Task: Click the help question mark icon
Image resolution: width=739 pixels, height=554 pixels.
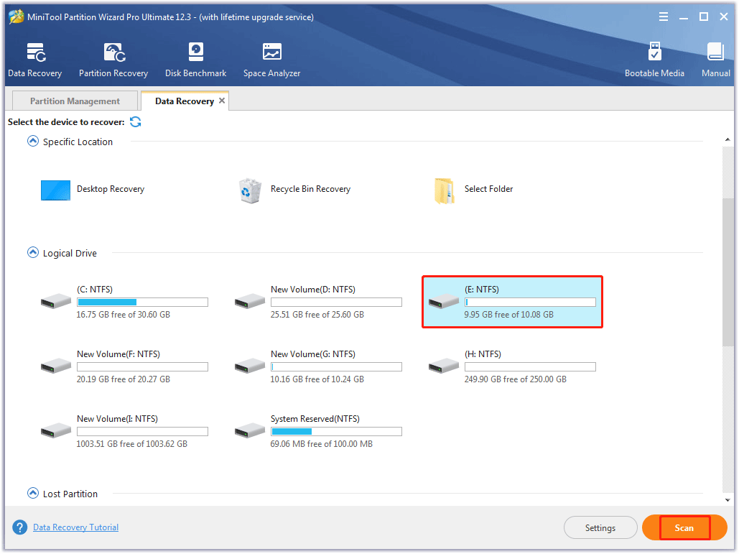Action: [20, 527]
